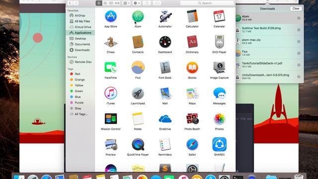
Task: Go back in Finder navigation
Action: (70, 3)
